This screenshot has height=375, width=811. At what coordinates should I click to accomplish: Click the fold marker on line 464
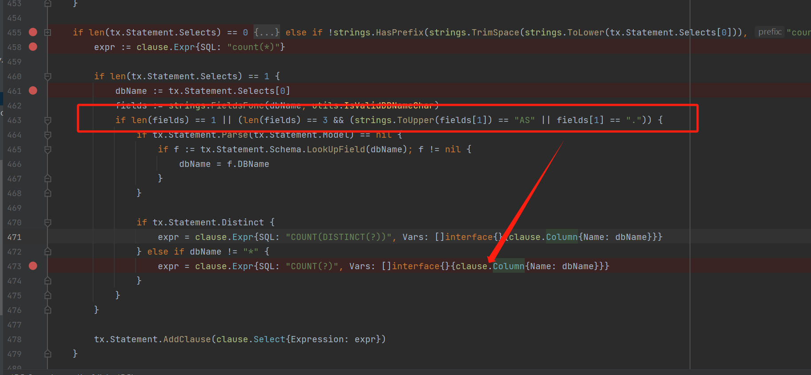point(48,135)
